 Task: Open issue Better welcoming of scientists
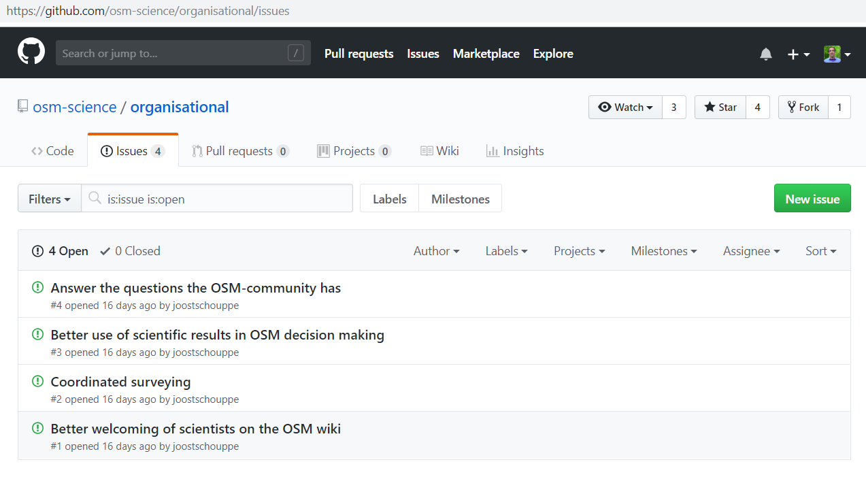pos(196,429)
